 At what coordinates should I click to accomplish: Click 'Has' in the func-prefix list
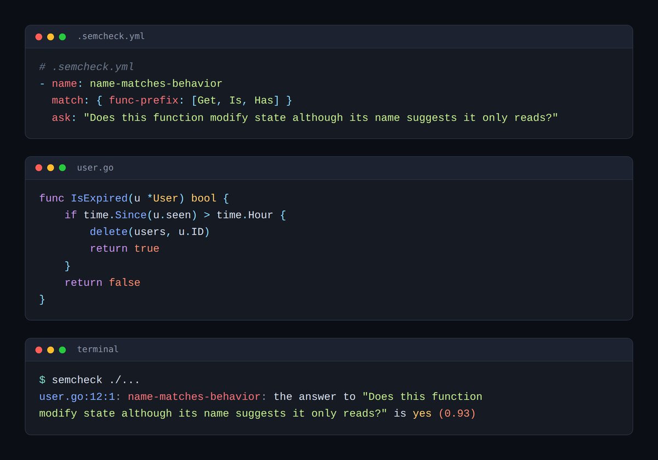click(264, 101)
